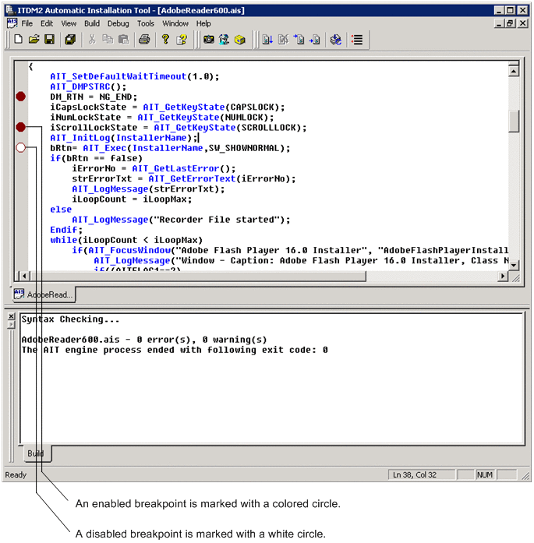Copy selection with the copy icon
The image size is (534, 543).
point(108,40)
